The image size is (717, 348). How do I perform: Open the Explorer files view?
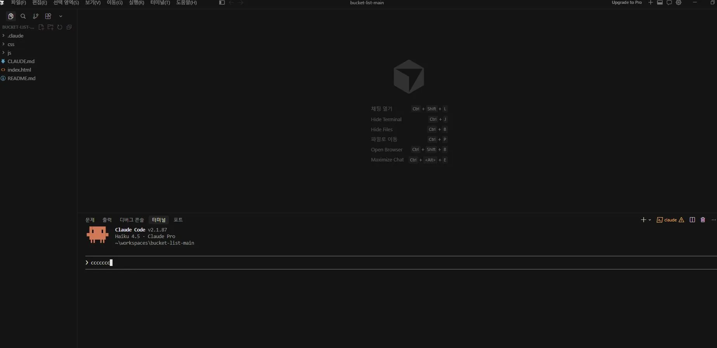tap(11, 16)
